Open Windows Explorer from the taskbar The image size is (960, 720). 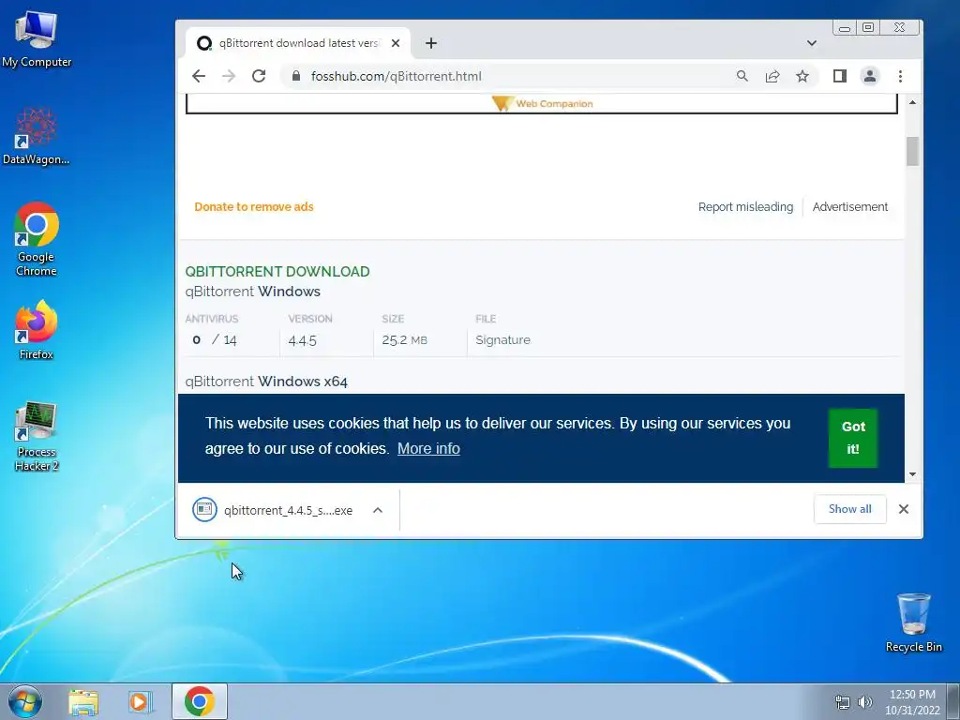[83, 701]
